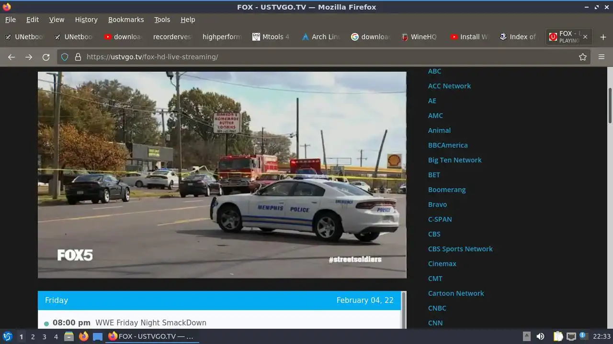Screen dimensions: 613x344
Task: Open Firefox hamburger application menu
Action: click(x=602, y=57)
